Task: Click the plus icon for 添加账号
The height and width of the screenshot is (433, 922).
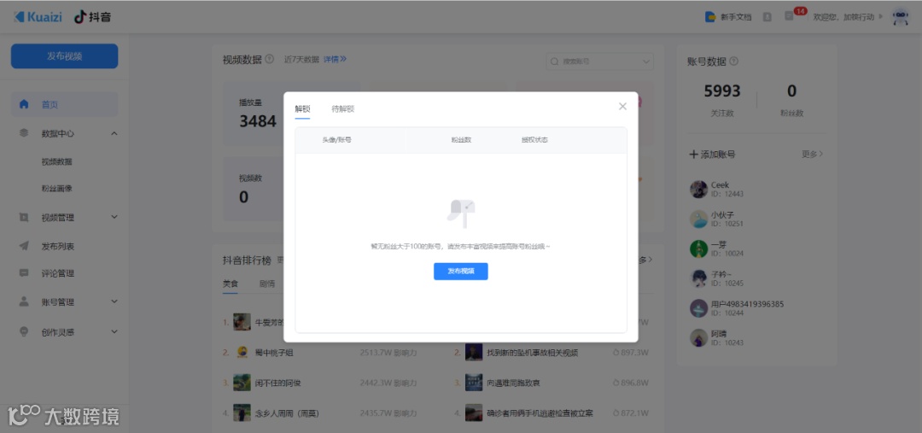Action: tap(693, 154)
